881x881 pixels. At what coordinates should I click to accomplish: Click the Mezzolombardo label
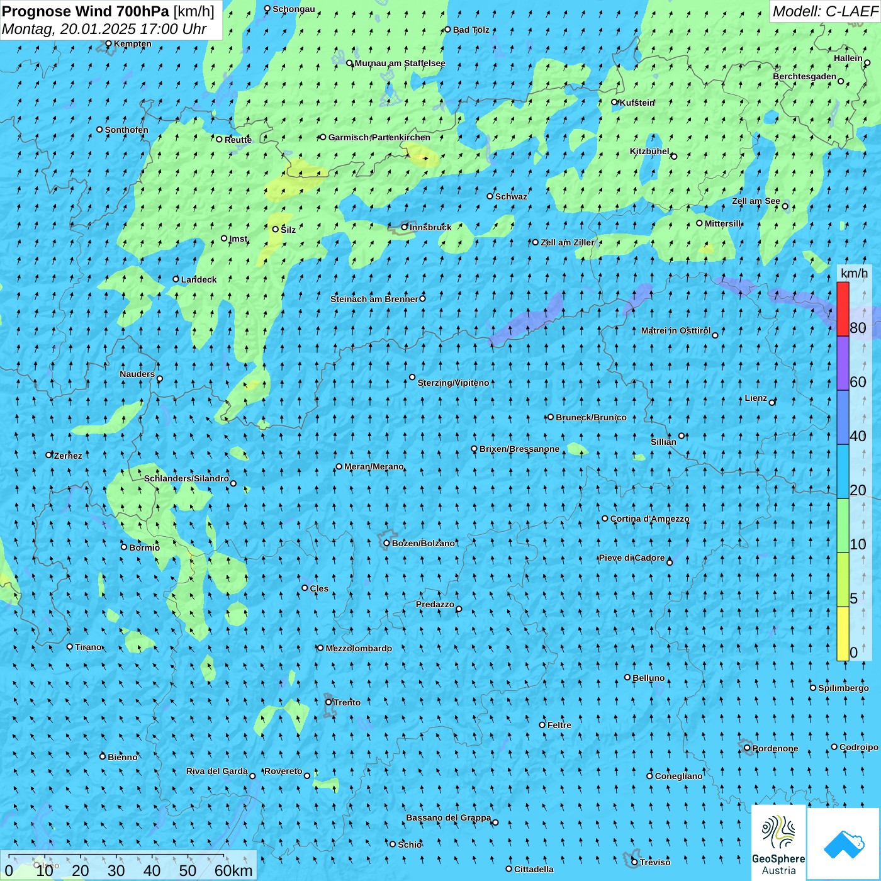(x=359, y=648)
